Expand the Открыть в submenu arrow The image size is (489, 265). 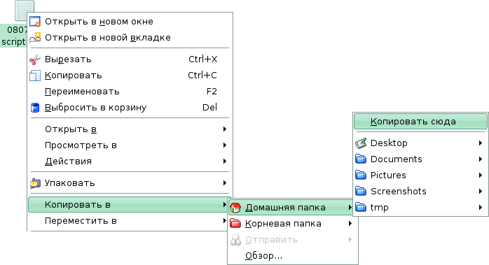(225, 129)
